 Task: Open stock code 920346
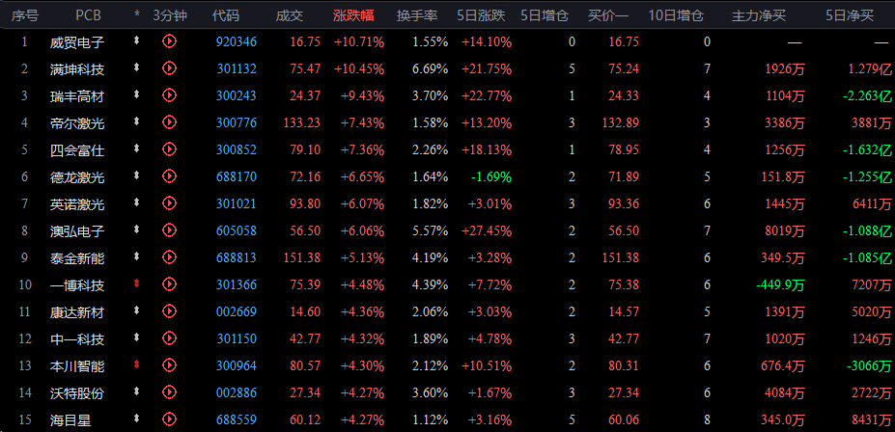pos(237,41)
